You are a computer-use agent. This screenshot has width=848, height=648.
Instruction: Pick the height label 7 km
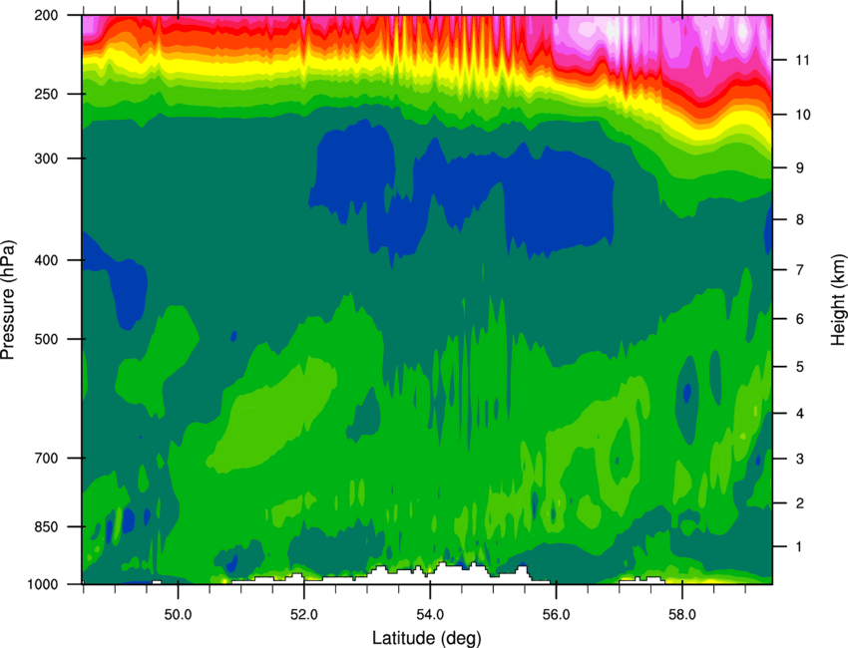[x=800, y=270]
